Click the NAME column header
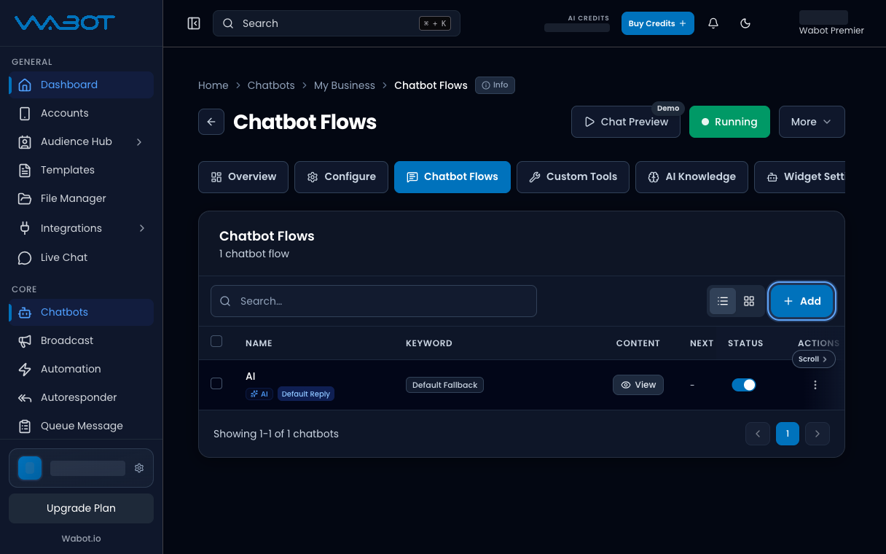The image size is (886, 554). (259, 343)
